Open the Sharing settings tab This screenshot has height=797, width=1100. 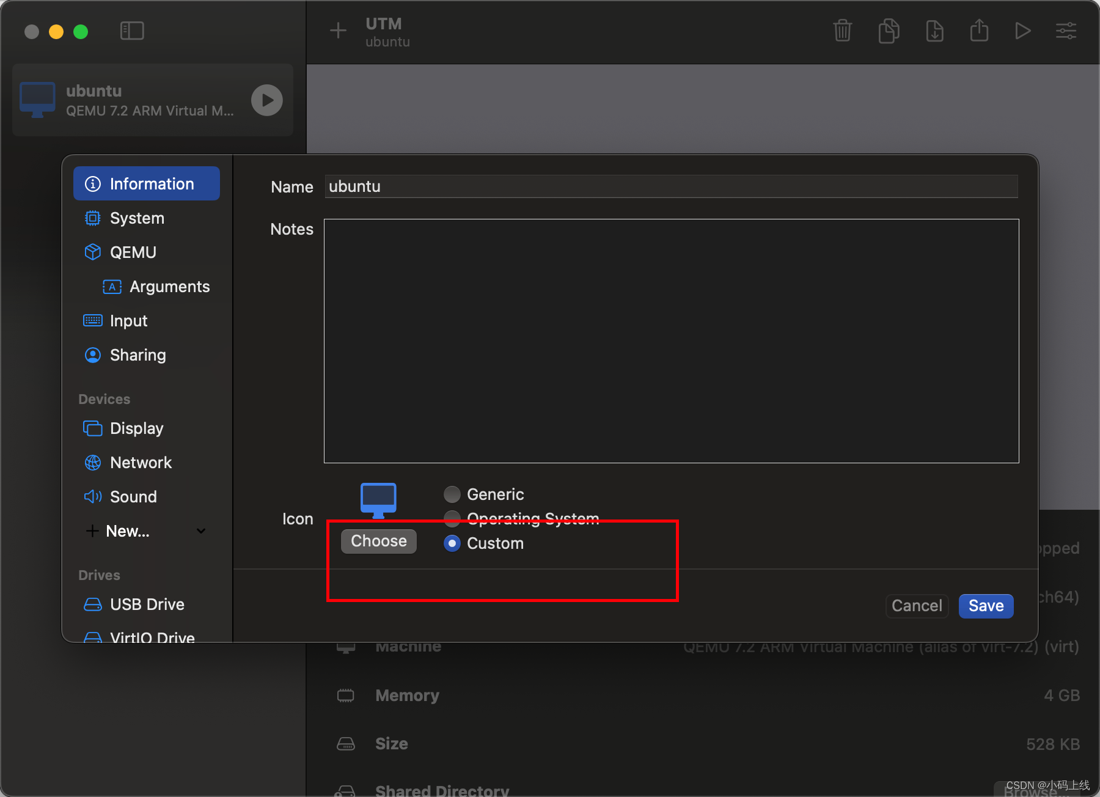[147, 355]
